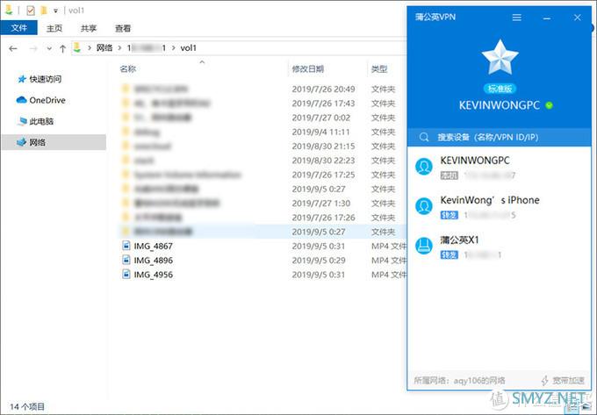Click the green online status indicator
Image resolution: width=597 pixels, height=415 pixels.
549,105
